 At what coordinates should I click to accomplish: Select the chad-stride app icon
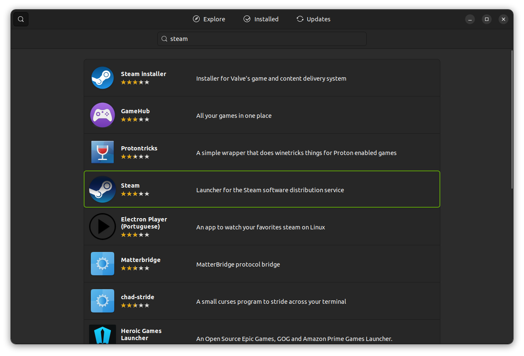[x=103, y=301]
